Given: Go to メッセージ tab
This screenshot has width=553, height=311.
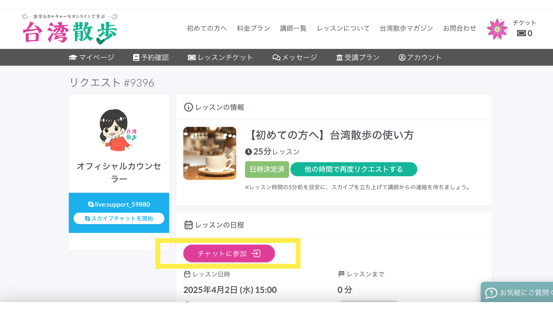Looking at the screenshot, I should 295,58.
